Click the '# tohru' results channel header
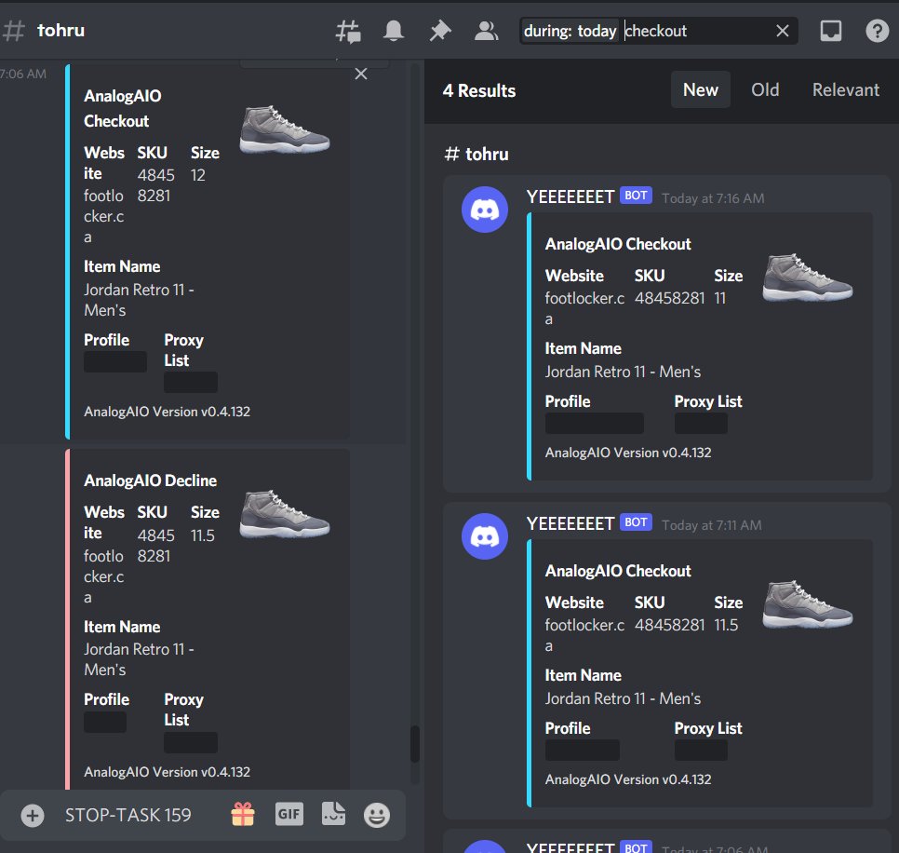Viewport: 899px width, 853px height. (x=476, y=154)
